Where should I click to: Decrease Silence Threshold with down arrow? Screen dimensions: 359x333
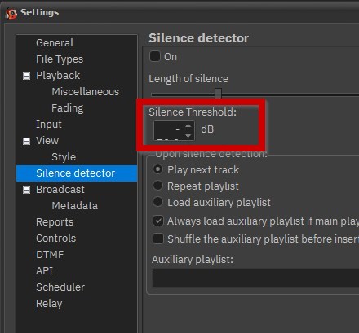tap(188, 135)
